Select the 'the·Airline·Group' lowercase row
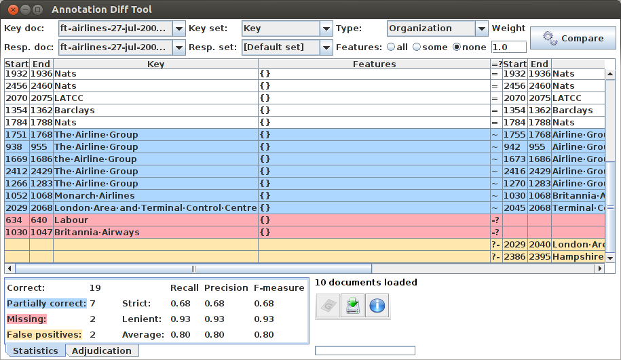 click(x=305, y=159)
